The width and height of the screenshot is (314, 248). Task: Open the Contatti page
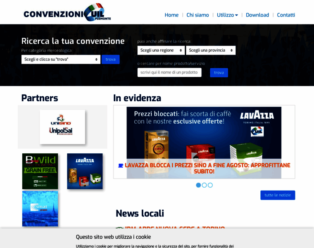point(286,15)
